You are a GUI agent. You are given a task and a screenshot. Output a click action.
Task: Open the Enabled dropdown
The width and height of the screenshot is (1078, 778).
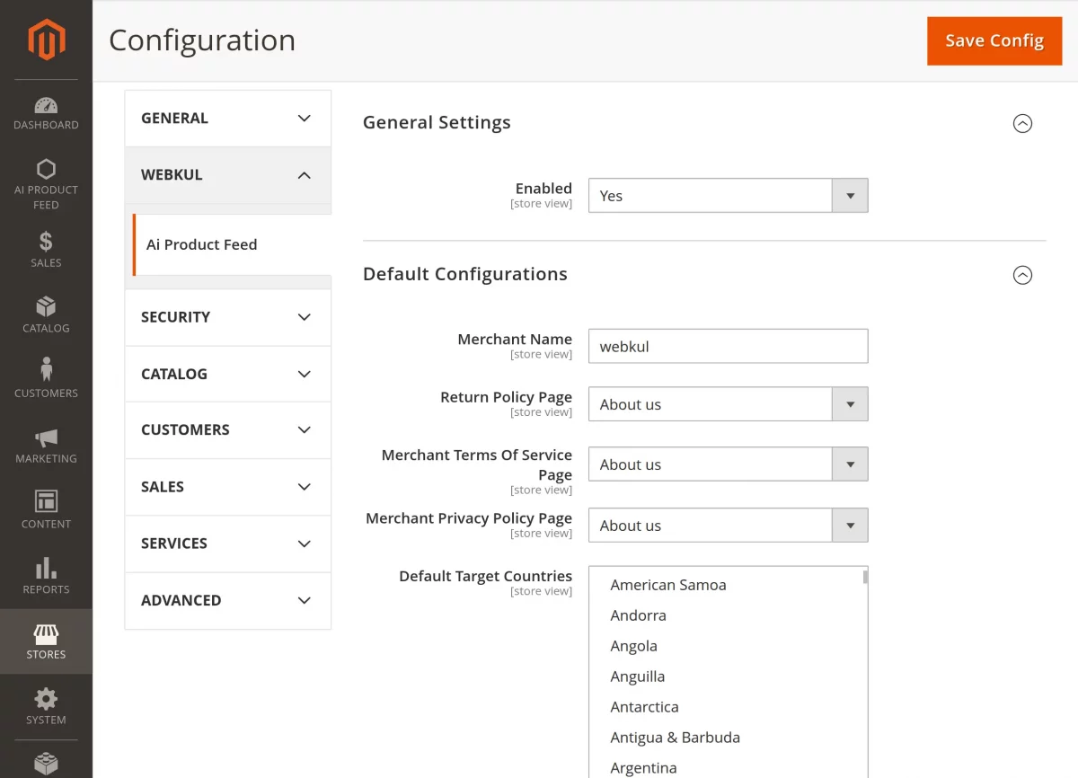point(849,195)
